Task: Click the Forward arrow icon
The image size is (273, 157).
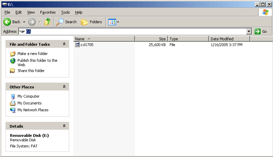Action: [32, 22]
